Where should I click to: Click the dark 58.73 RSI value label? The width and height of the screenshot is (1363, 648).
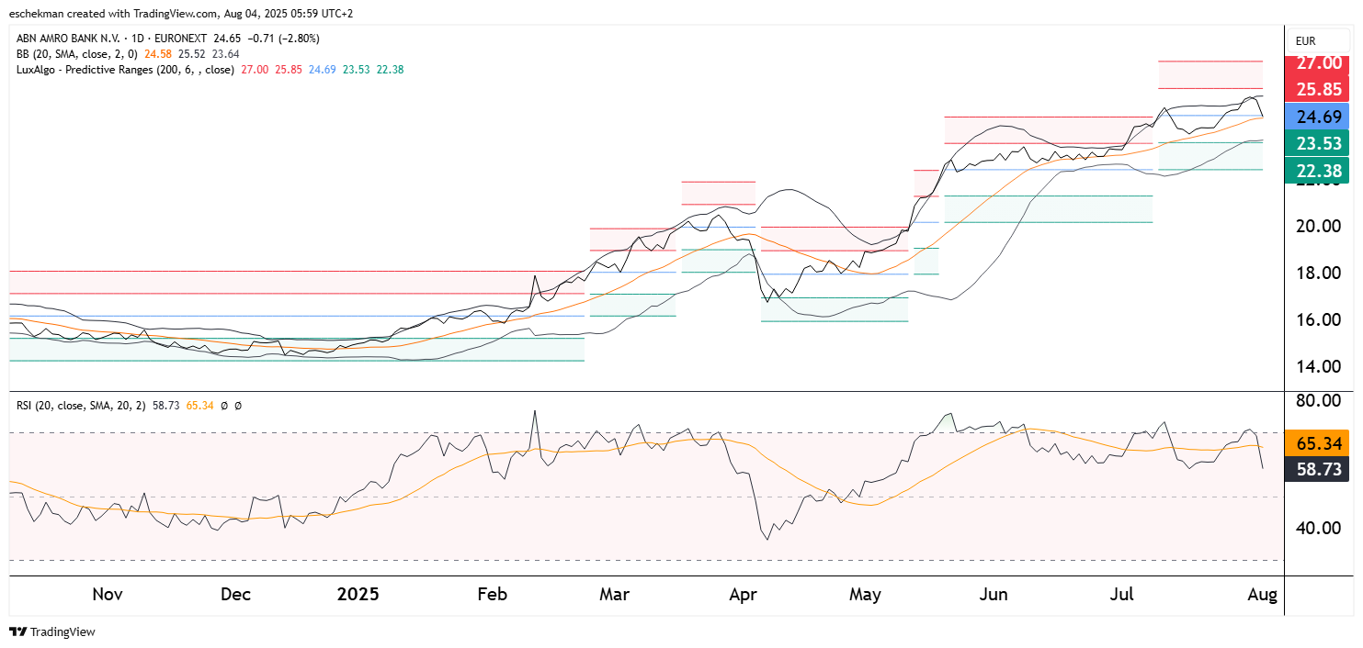(x=1319, y=469)
